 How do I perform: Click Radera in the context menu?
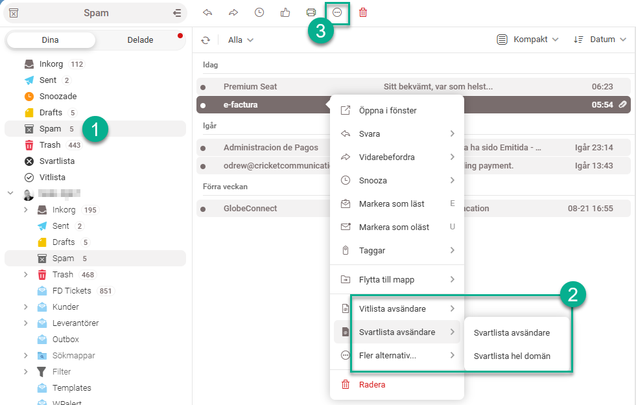coord(372,385)
